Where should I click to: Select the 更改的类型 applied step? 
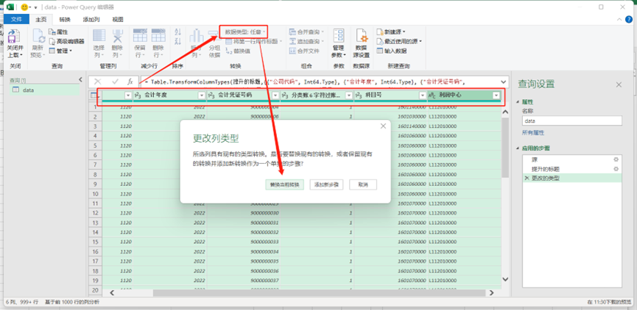pos(571,178)
